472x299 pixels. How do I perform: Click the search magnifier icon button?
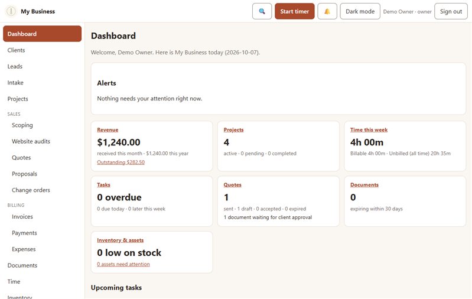pos(262,11)
